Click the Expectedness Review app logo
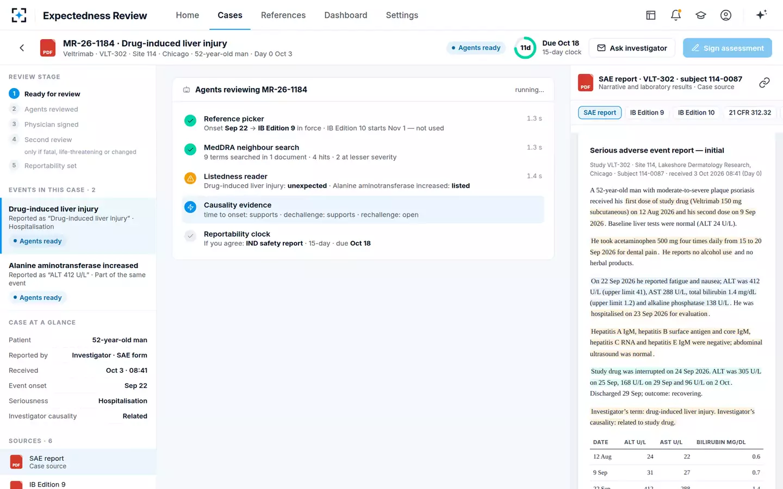 [x=19, y=15]
